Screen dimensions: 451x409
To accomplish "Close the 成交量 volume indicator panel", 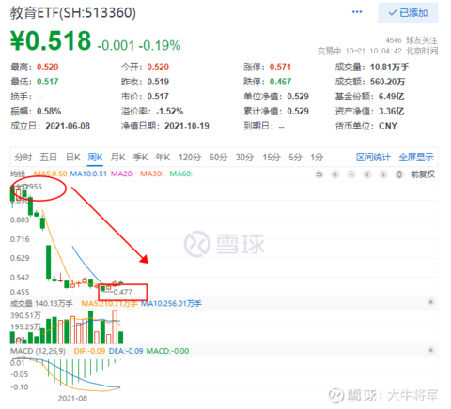I will (431, 302).
